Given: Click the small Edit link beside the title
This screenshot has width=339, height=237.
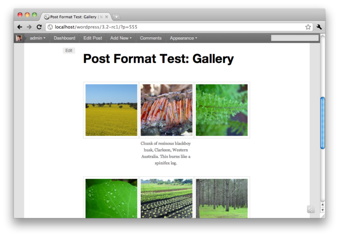Looking at the screenshot, I should click(x=69, y=50).
